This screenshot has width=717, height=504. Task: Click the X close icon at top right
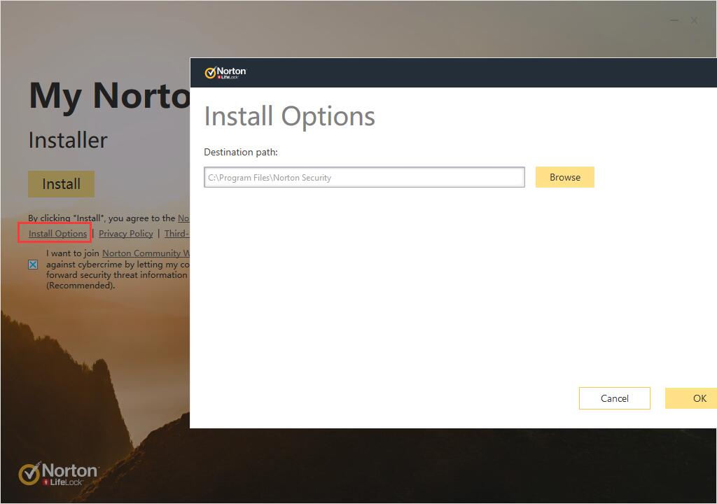tap(695, 20)
